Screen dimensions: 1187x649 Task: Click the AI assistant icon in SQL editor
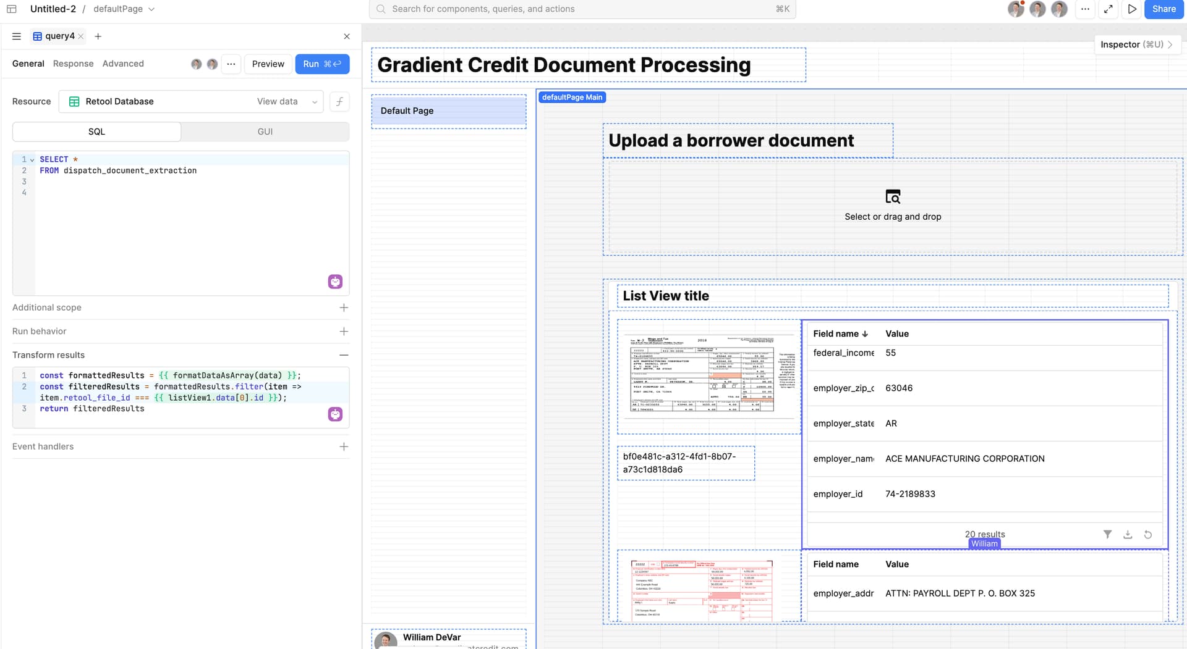point(335,282)
